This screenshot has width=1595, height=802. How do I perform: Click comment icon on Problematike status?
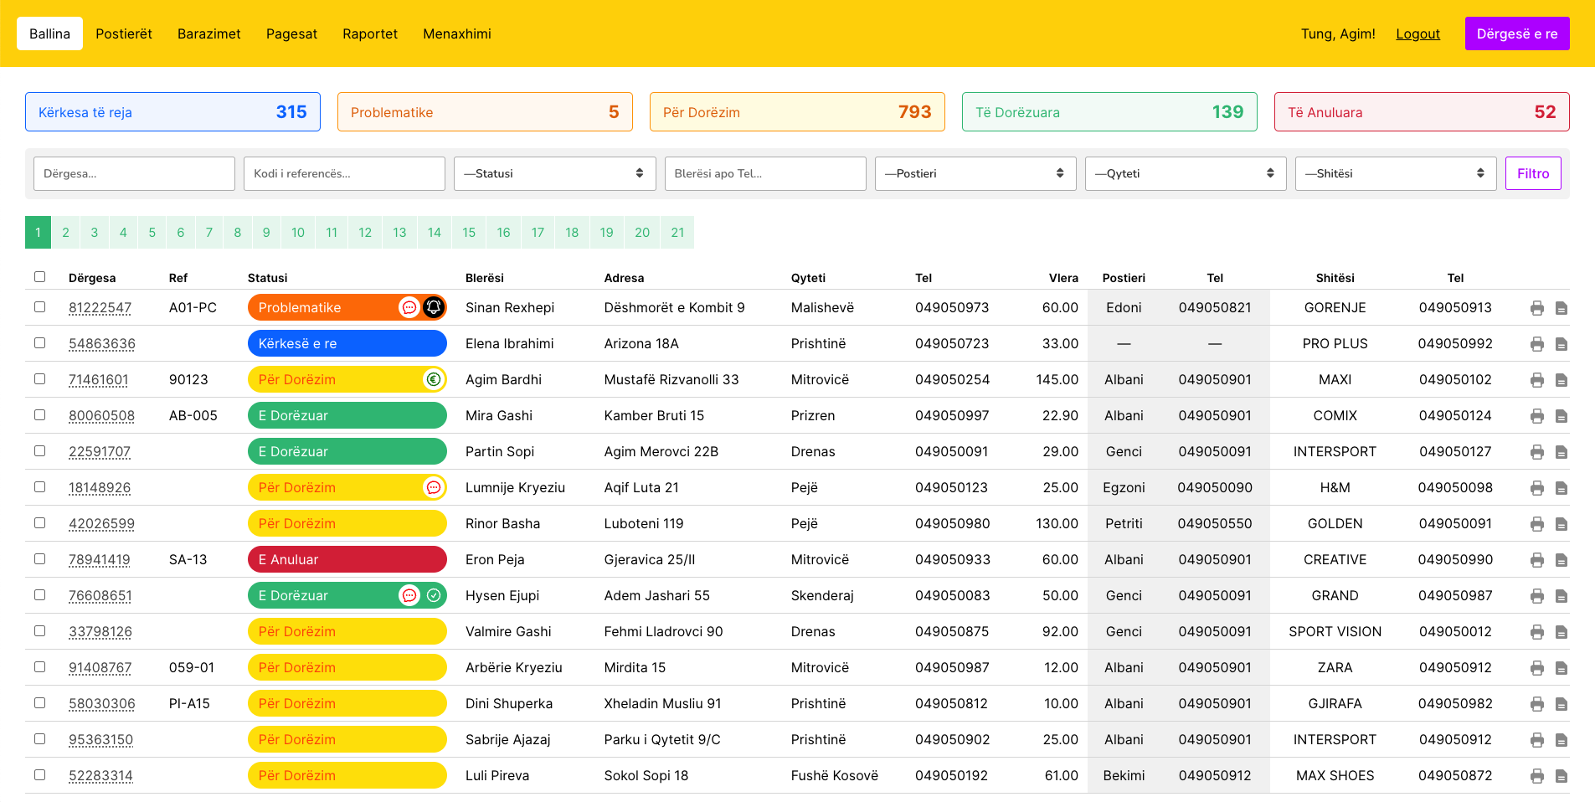point(409,307)
